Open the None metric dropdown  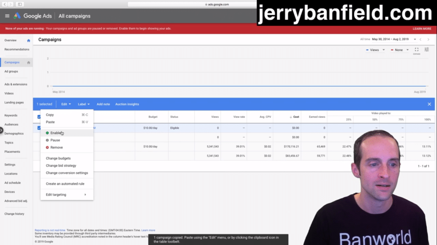click(400, 50)
